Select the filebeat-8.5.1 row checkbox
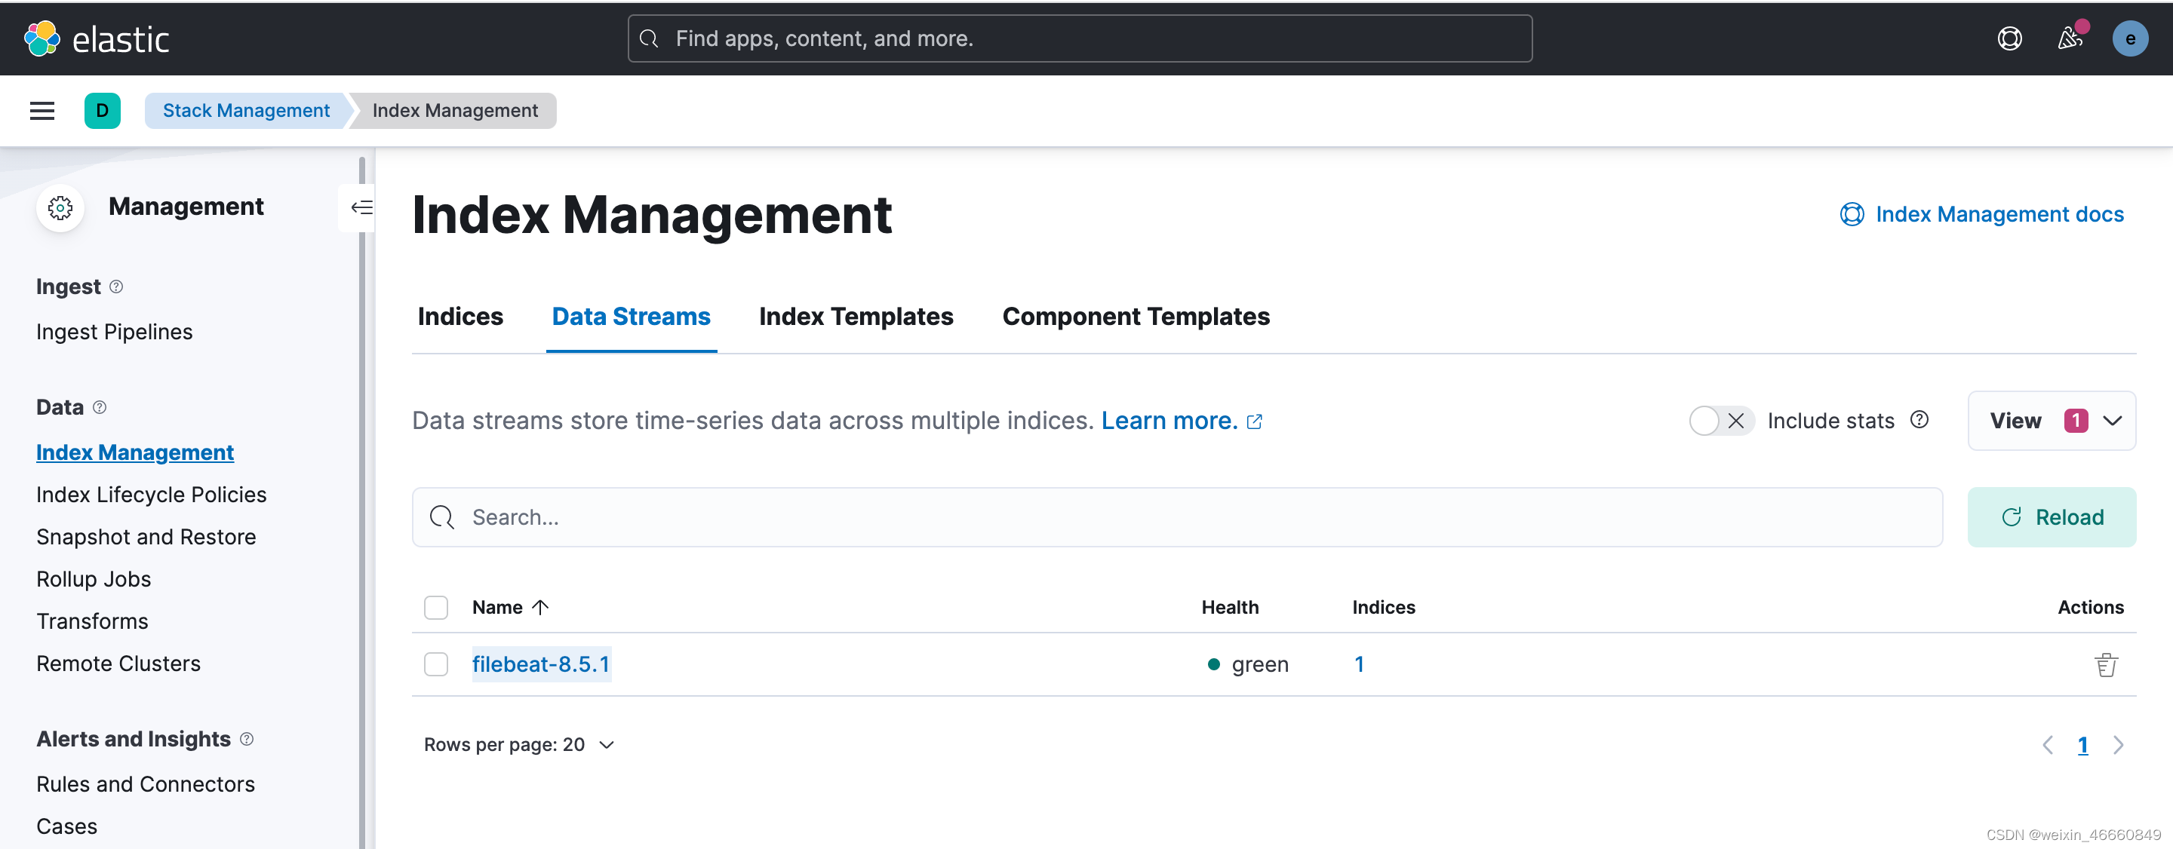 click(436, 664)
